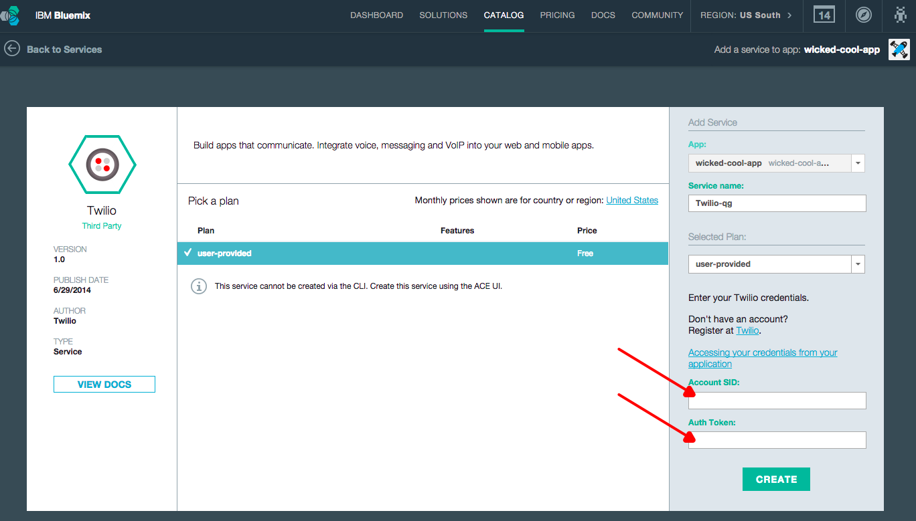Click the Pick a plan heading
Viewport: 916px width, 521px height.
pyautogui.click(x=214, y=201)
